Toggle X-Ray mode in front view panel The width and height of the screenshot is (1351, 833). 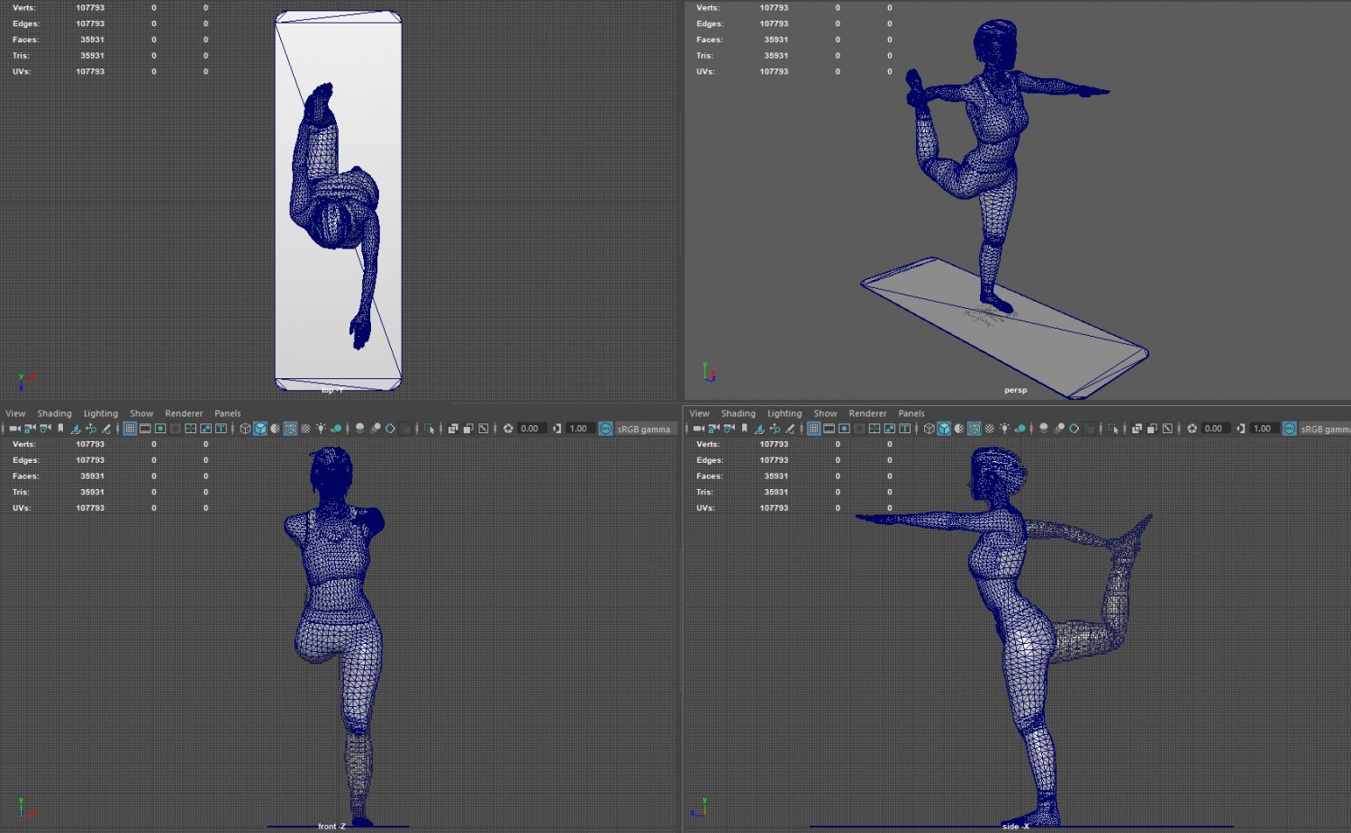tap(453, 429)
